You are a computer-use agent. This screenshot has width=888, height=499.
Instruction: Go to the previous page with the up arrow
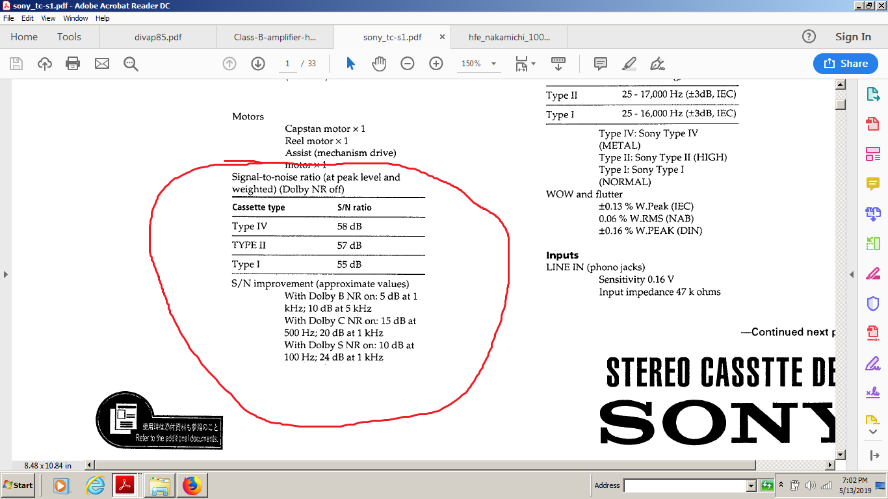point(229,64)
